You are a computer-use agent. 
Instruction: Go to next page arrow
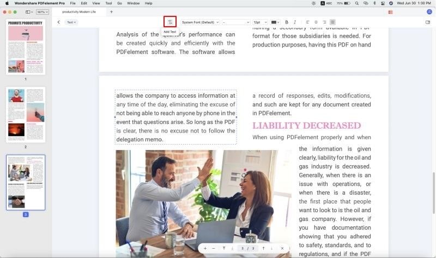point(271,248)
